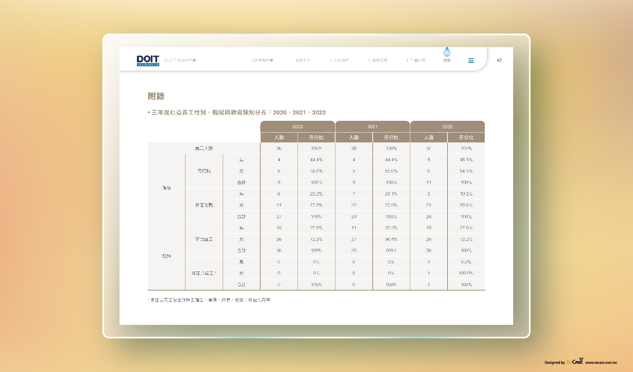Viewport: 633px width, 372px height.
Task: Click the 員工人數 row label
Action: [x=204, y=148]
